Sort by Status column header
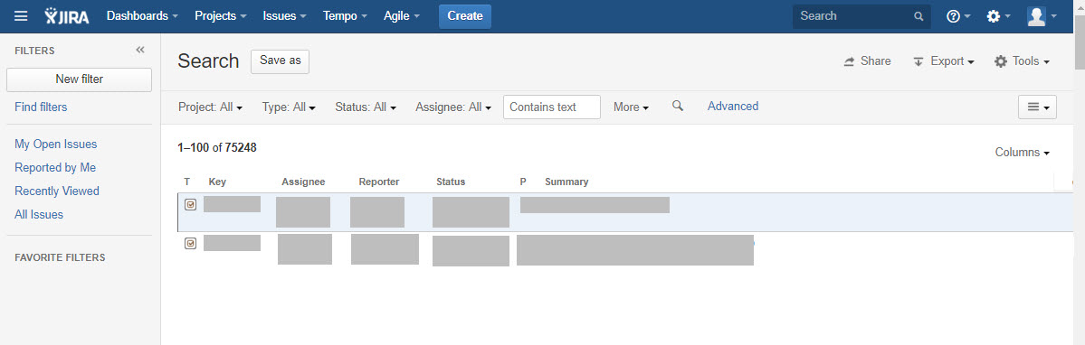The width and height of the screenshot is (1085, 345). pyautogui.click(x=451, y=182)
